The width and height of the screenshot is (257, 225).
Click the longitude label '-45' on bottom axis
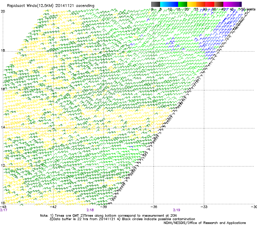click(x=3, y=207)
